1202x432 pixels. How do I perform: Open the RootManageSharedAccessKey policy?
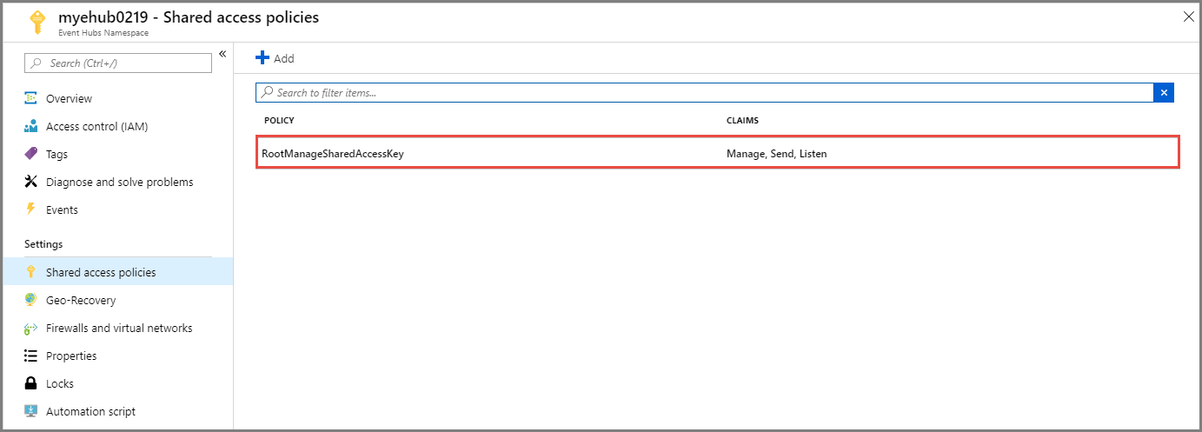[333, 154]
